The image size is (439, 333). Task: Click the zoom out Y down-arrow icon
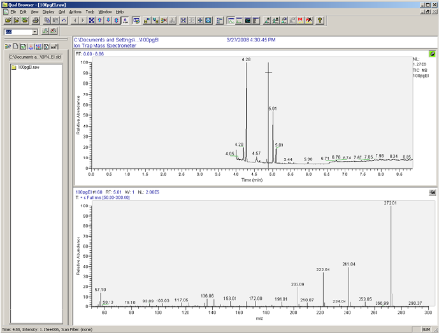pos(108,20)
